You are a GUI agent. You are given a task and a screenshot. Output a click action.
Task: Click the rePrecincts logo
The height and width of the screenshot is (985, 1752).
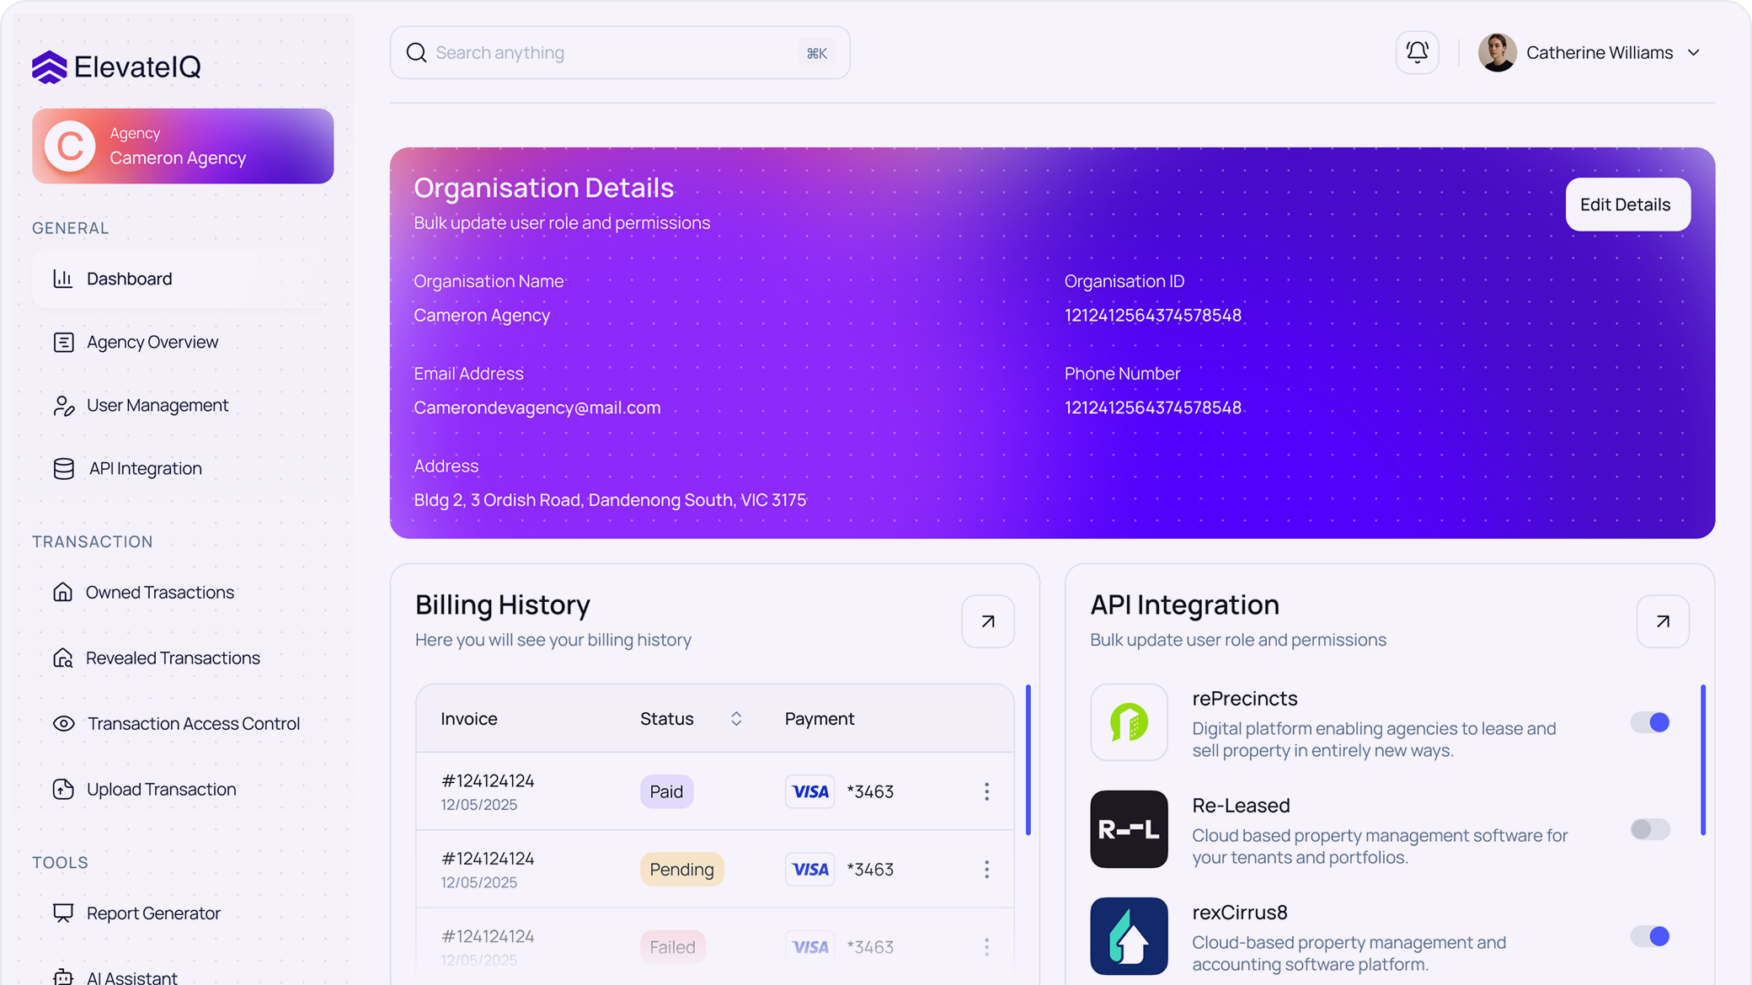coord(1129,722)
